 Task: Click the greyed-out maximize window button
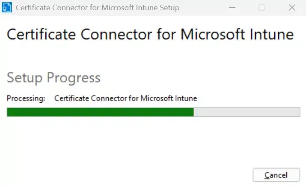coord(262,8)
